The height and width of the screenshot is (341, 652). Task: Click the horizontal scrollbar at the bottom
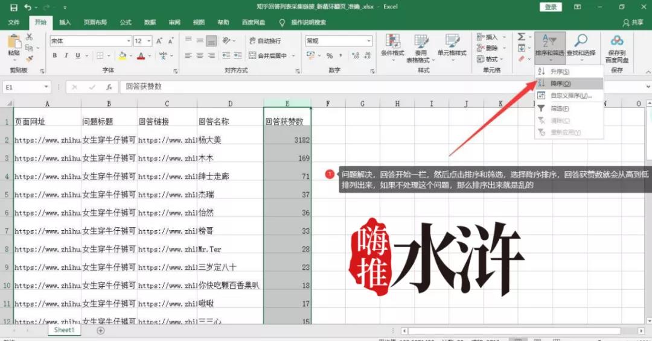coord(514,331)
